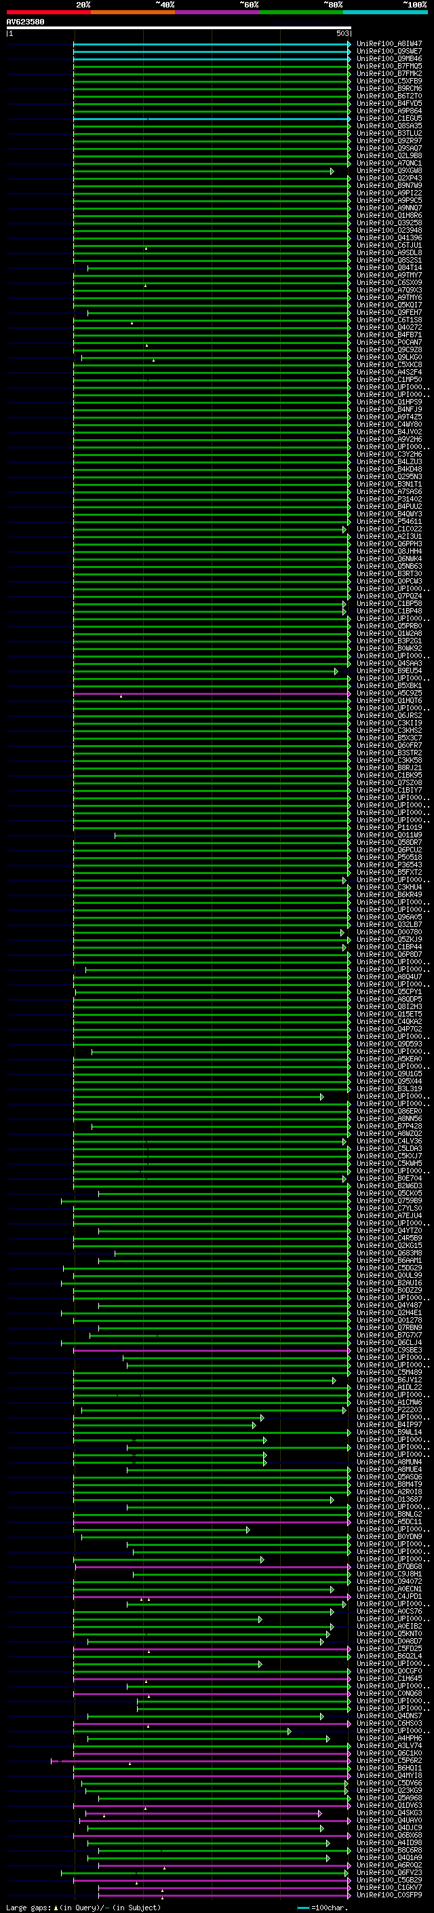
Task: Select the UniRef100_Q011W9 label
Action: (389, 835)
